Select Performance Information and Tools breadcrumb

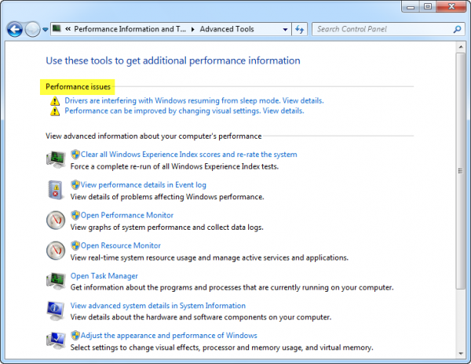click(130, 29)
